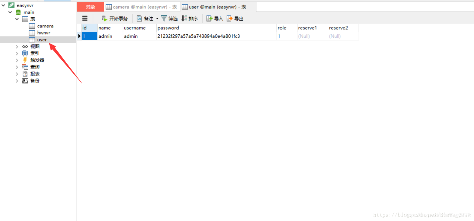The image size is (474, 221).
Task: Select the password hash cell 21232f297a57...
Action: pyautogui.click(x=217, y=36)
